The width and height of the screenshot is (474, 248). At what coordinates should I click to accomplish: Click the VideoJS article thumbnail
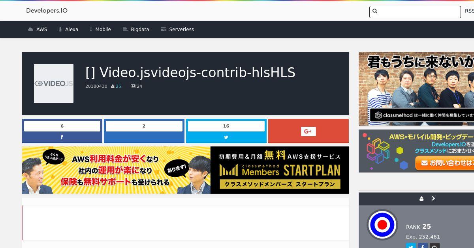point(54,83)
